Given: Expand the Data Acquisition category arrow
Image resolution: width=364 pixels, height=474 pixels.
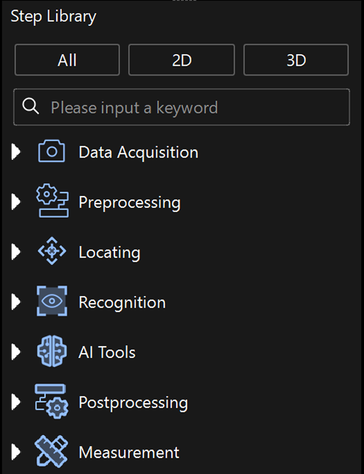Looking at the screenshot, I should pyautogui.click(x=16, y=151).
